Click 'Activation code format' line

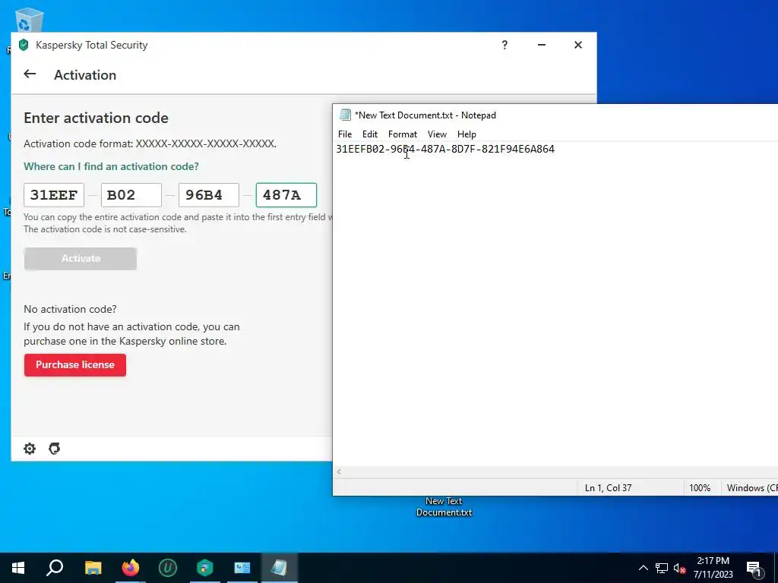pyautogui.click(x=150, y=143)
